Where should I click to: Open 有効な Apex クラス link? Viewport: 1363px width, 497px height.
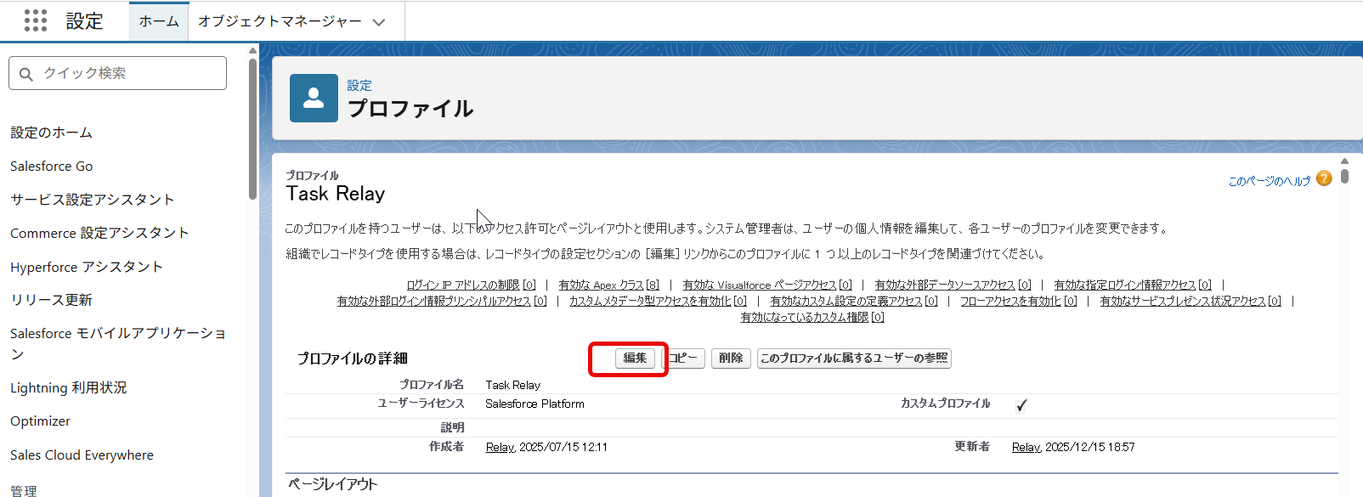(x=609, y=285)
